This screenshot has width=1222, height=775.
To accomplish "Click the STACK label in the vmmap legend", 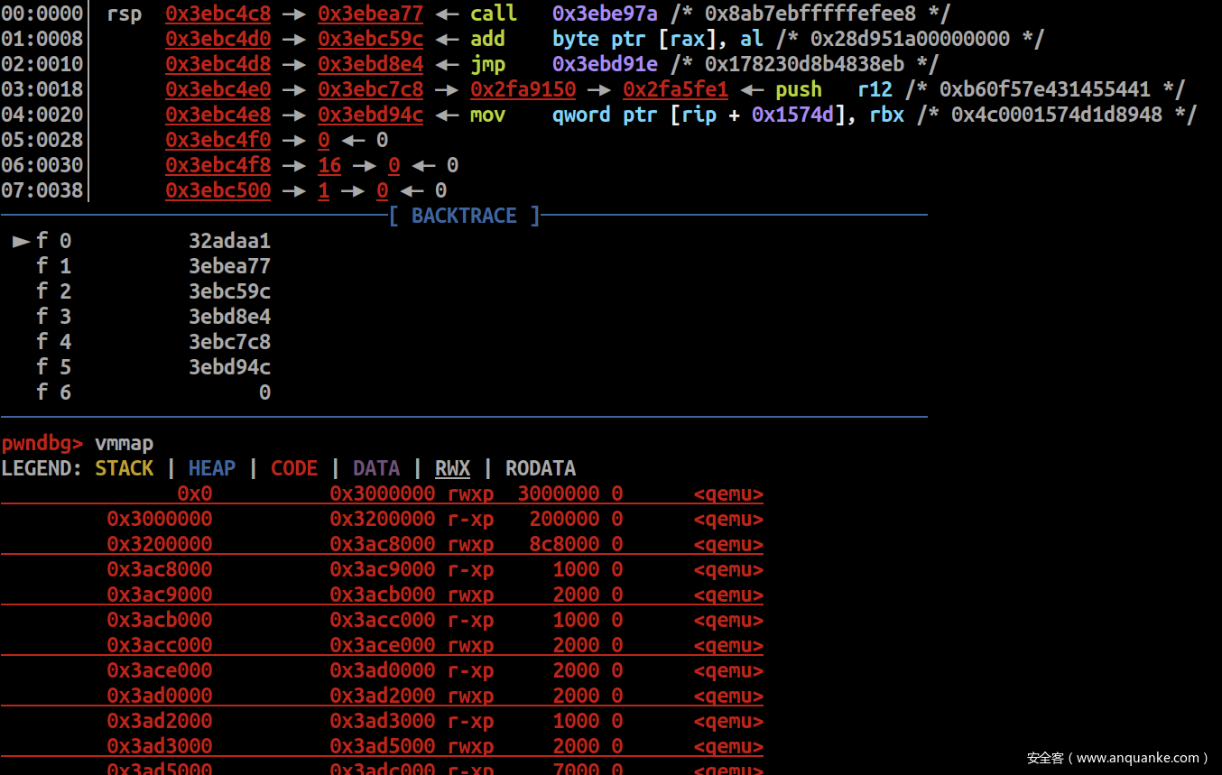I will click(x=124, y=468).
